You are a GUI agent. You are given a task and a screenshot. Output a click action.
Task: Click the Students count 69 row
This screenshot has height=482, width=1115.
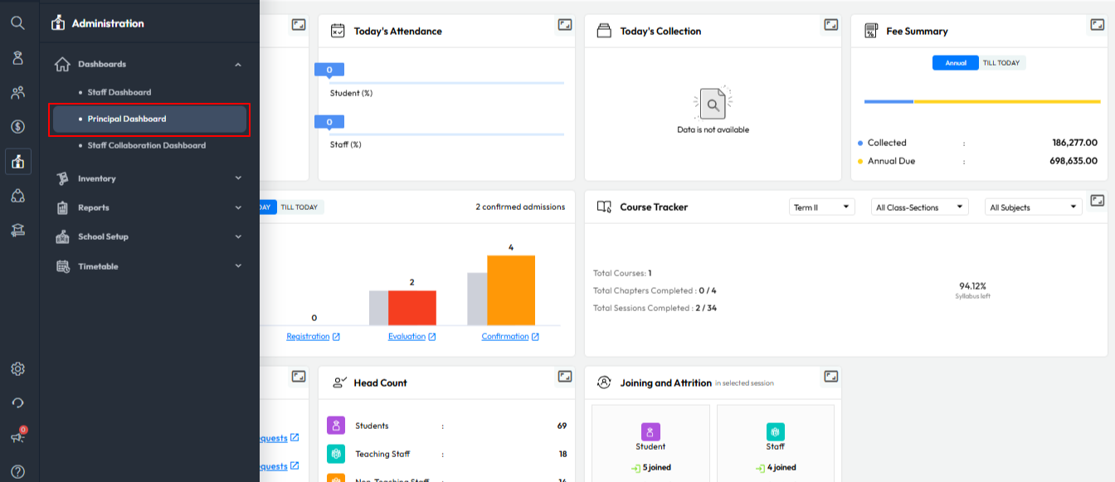coord(446,426)
